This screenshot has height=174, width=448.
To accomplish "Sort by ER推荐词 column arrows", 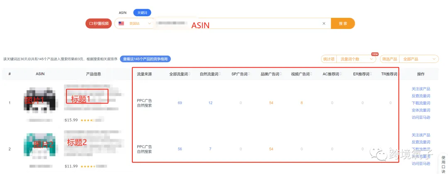I will (371, 74).
